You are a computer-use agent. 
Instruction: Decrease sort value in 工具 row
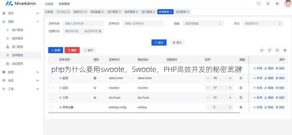208,98
